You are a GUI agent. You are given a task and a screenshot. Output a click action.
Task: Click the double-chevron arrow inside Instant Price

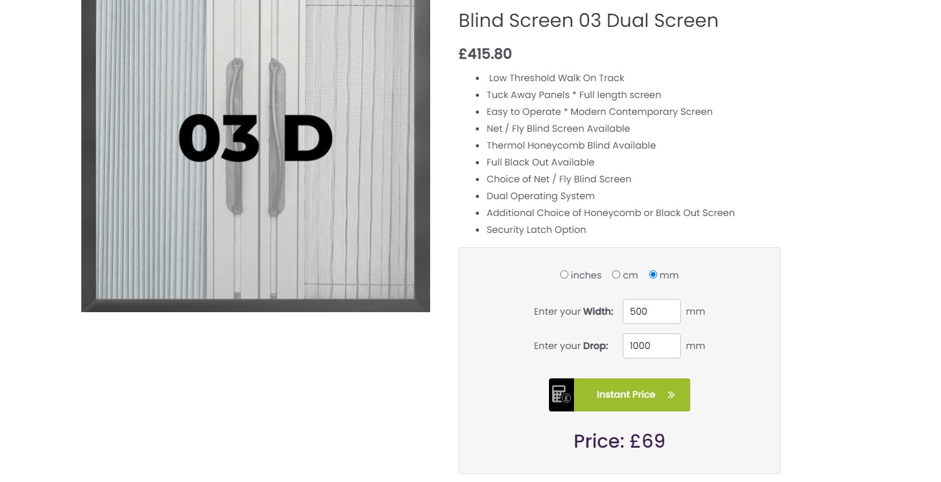(671, 395)
